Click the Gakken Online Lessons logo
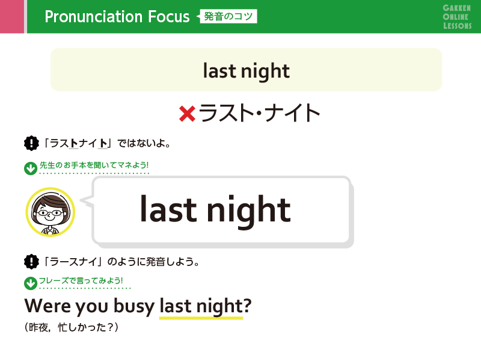Image resolution: width=481 pixels, height=361 pixels. 457,17
